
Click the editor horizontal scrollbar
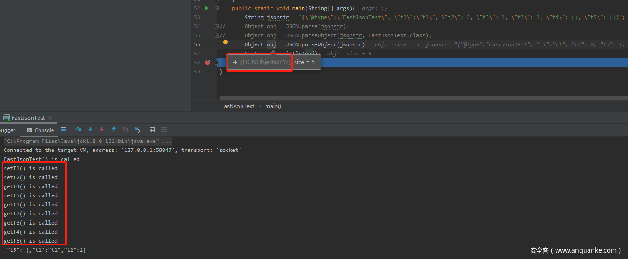tap(408, 98)
